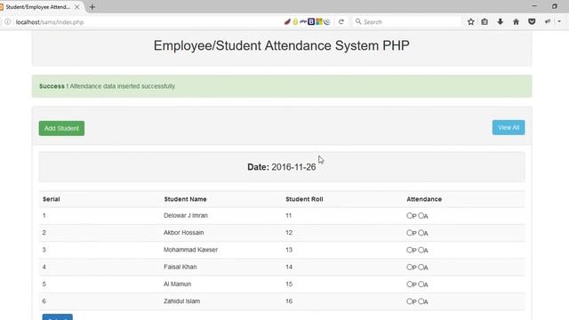Mark Faisal Khan as present (P)
The image size is (569, 320).
[x=409, y=267]
